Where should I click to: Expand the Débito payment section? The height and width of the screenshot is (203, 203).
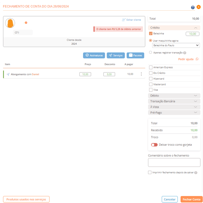[x=174, y=96]
